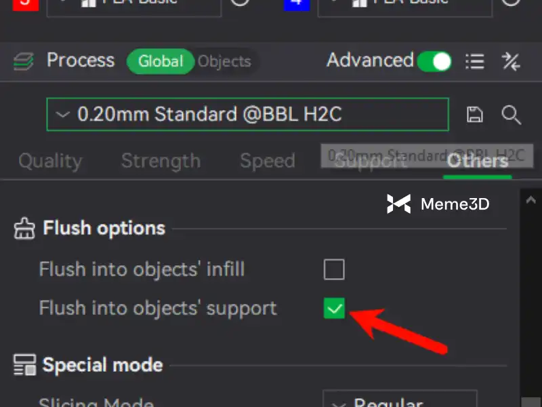Click the Process layers icon
The image size is (542, 407).
[x=24, y=62]
